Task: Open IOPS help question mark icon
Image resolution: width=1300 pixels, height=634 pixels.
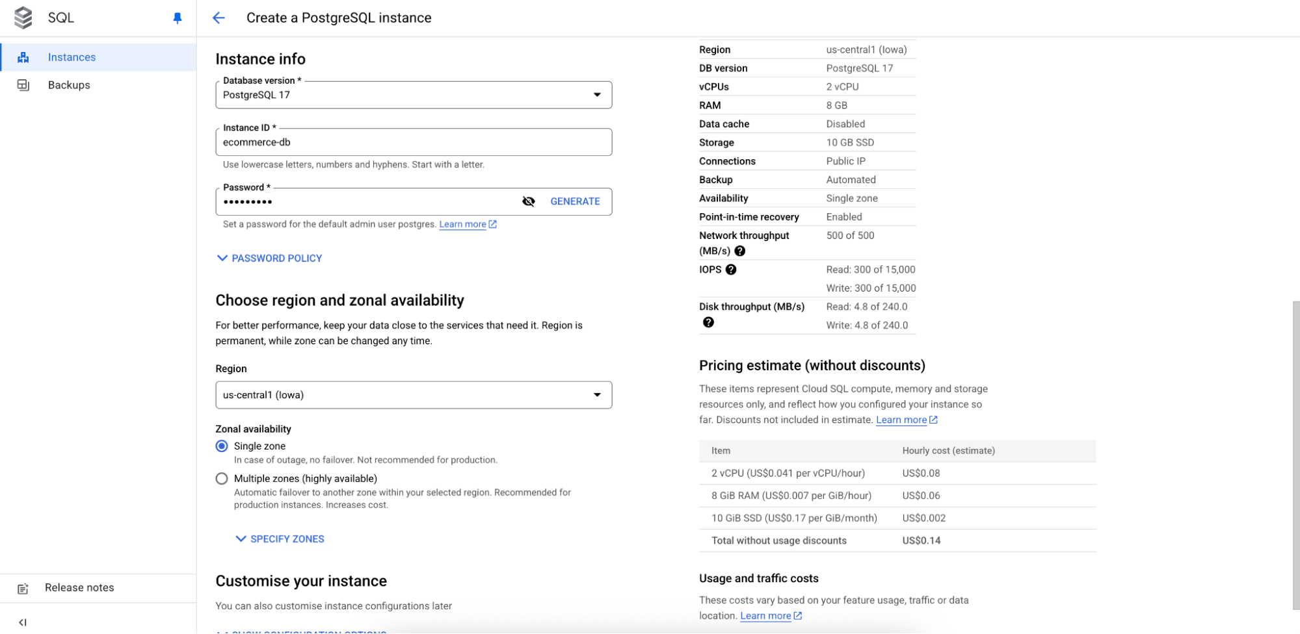Action: point(731,270)
